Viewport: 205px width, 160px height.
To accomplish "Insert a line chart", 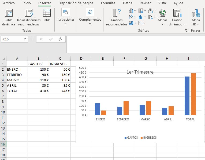I will point(131,17).
